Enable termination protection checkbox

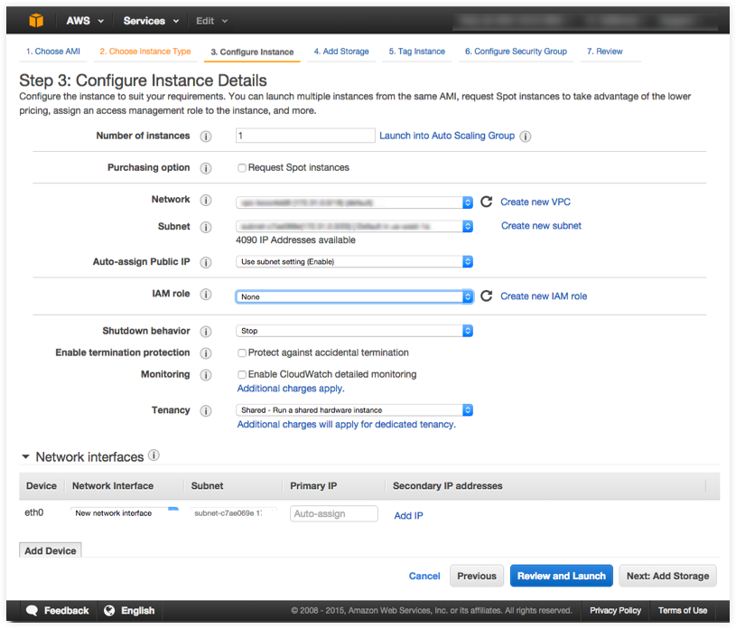coord(242,352)
